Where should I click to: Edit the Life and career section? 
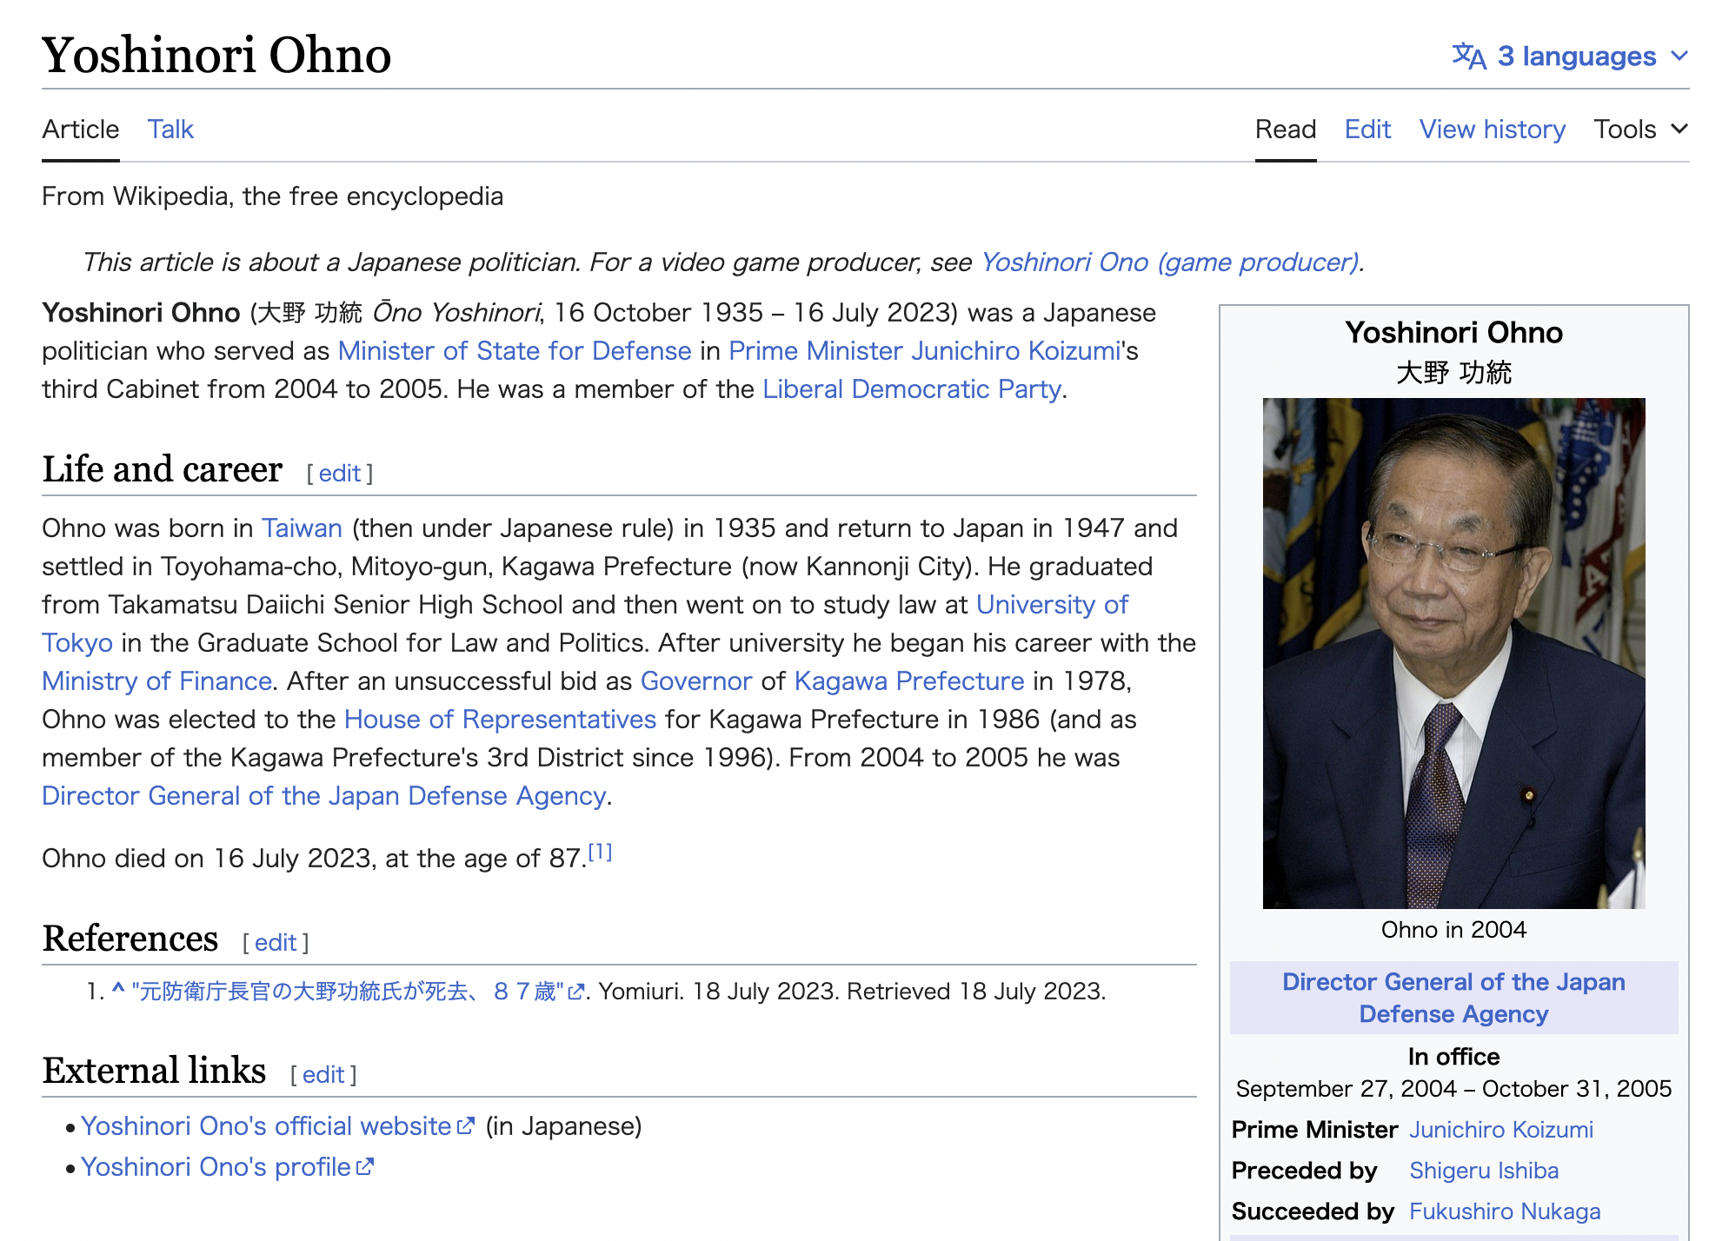[339, 474]
